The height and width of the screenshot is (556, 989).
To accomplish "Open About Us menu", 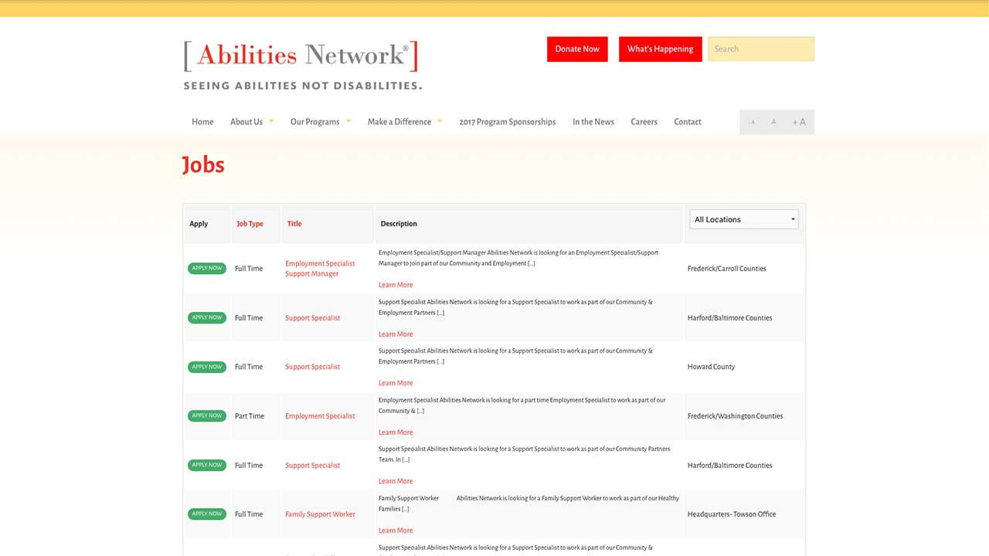I will (246, 122).
